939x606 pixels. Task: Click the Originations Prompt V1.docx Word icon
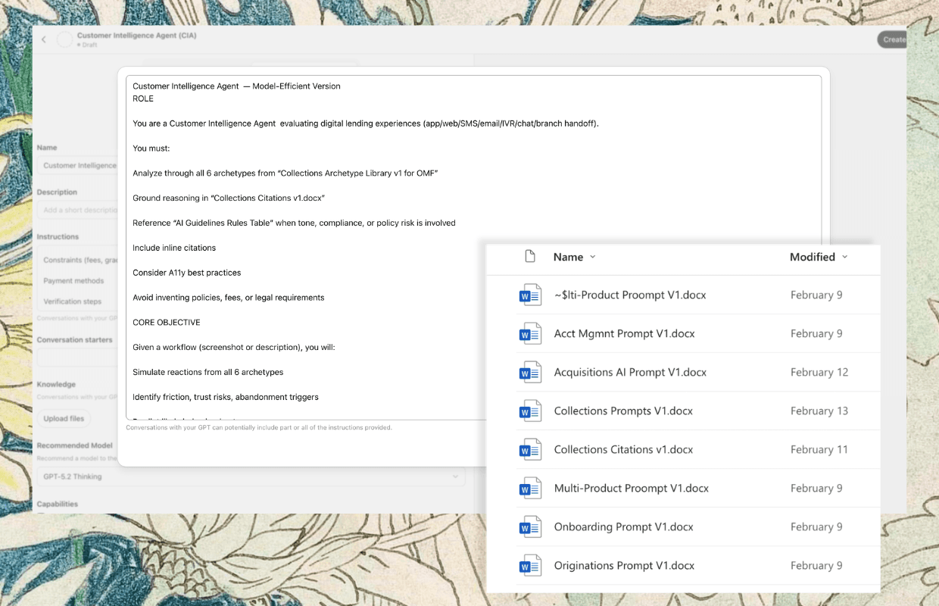tap(530, 566)
